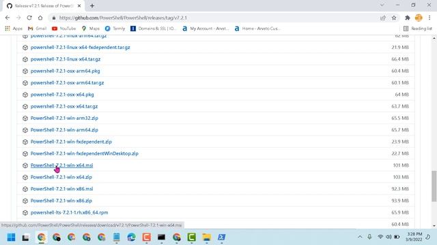The height and width of the screenshot is (245, 437).
Task: Click package icon beside win-x64.msi
Action: point(25,165)
